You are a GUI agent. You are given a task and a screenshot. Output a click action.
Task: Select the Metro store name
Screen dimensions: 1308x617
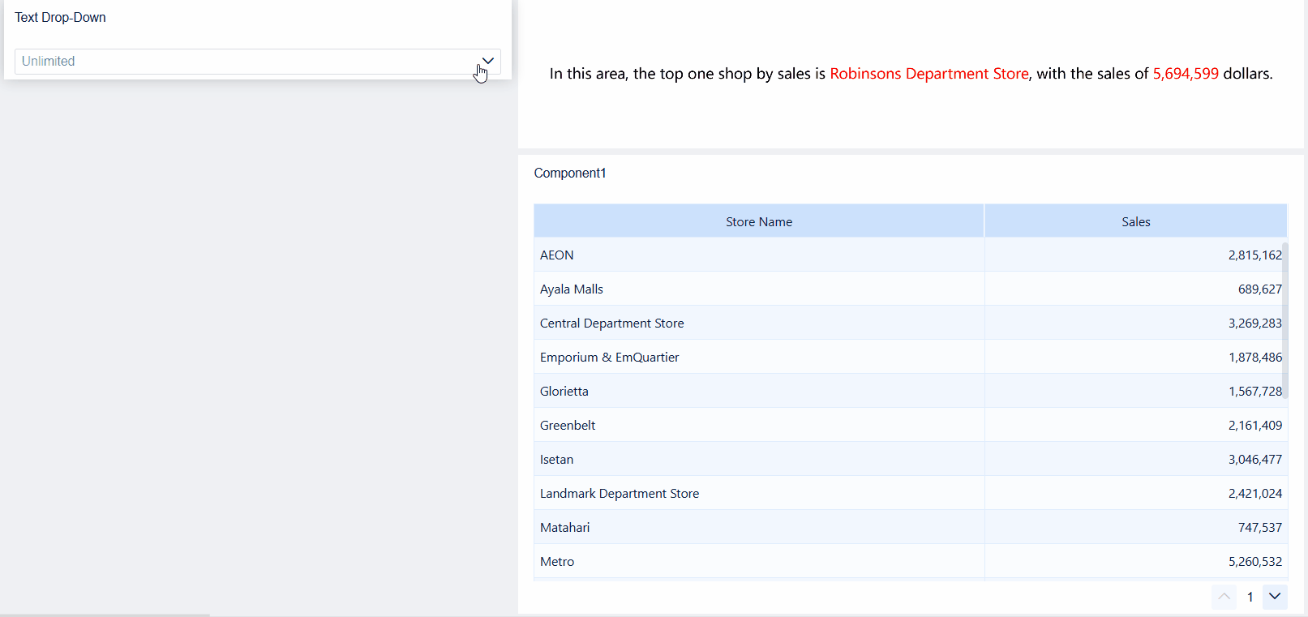(x=557, y=562)
